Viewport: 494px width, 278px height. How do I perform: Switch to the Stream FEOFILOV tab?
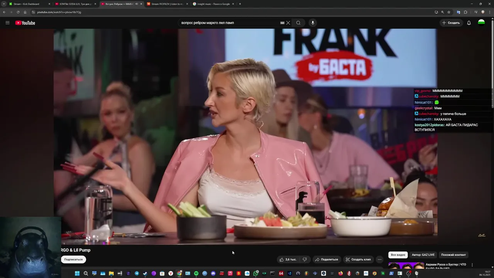click(167, 4)
